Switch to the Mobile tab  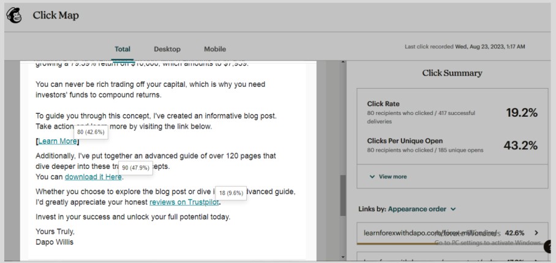pos(215,49)
